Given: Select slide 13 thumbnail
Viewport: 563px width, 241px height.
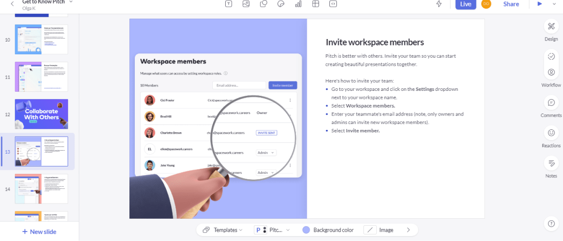Looking at the screenshot, I should click(41, 151).
